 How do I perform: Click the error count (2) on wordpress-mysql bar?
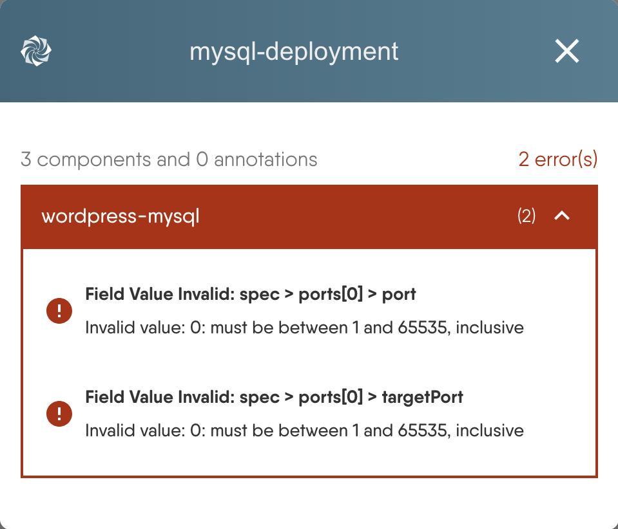tap(528, 216)
